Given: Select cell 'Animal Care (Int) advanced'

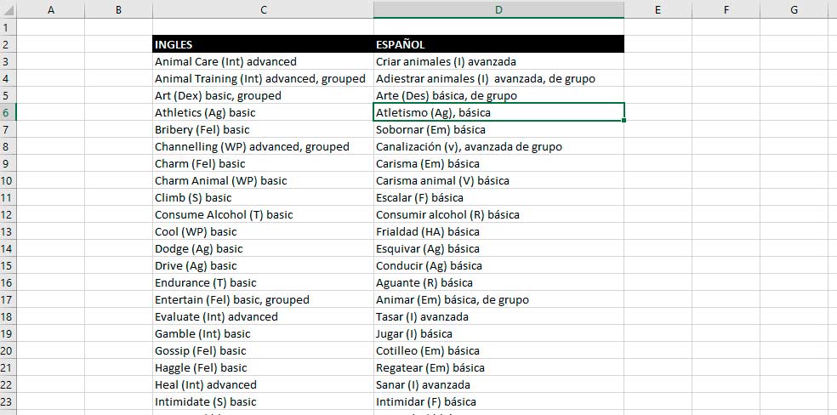Looking at the screenshot, I should coord(263,61).
